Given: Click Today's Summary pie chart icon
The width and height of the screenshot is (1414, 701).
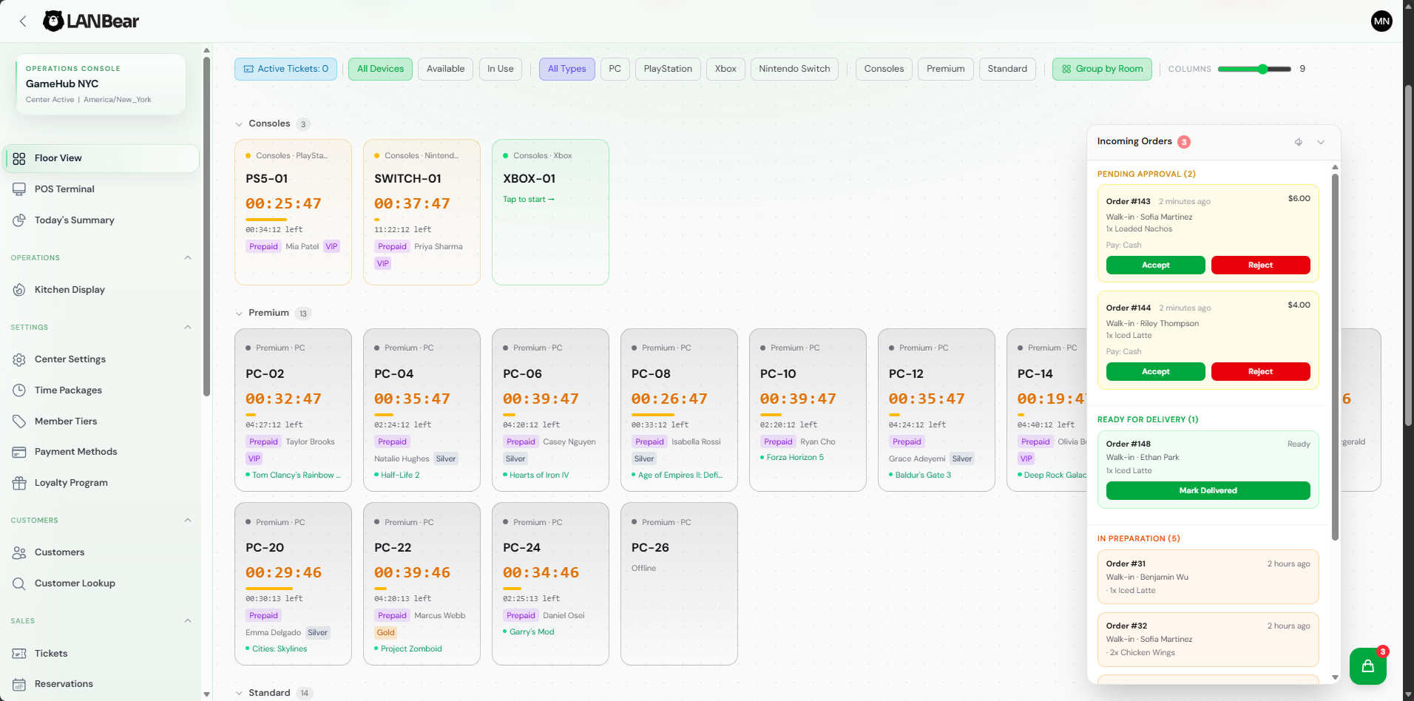Looking at the screenshot, I should tap(19, 220).
